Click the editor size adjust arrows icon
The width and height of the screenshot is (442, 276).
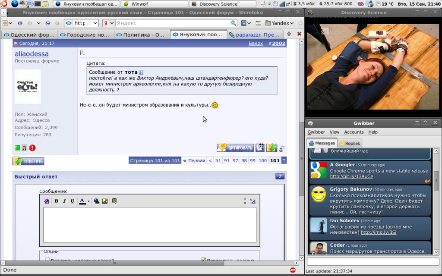245,201
